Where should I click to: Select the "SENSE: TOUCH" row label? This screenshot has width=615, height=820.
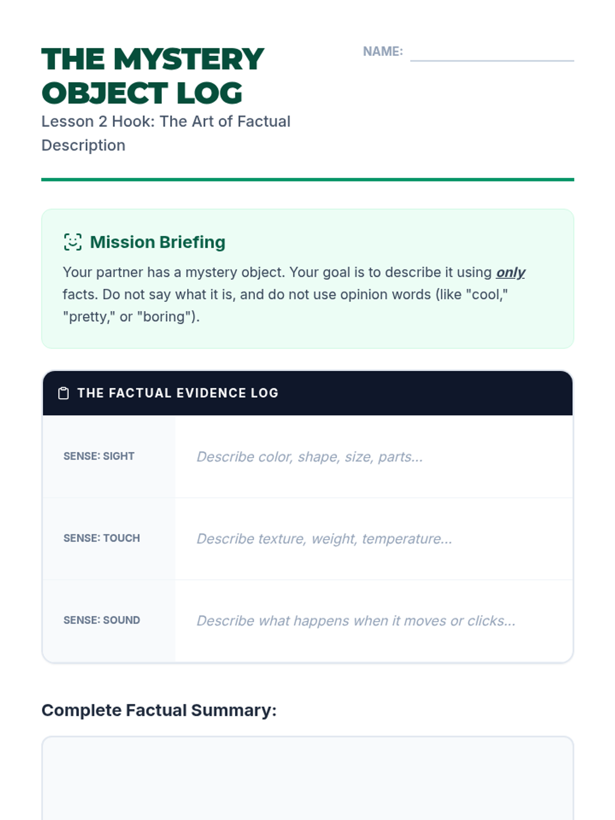[x=101, y=538]
